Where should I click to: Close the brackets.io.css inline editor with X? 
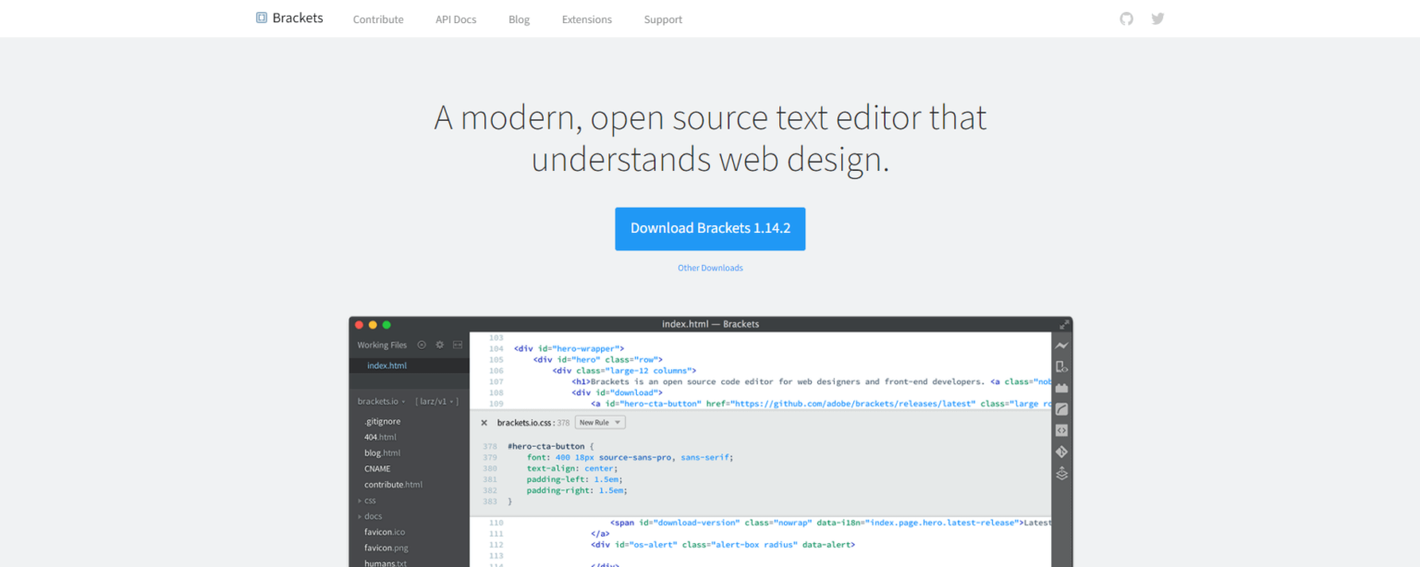click(484, 422)
